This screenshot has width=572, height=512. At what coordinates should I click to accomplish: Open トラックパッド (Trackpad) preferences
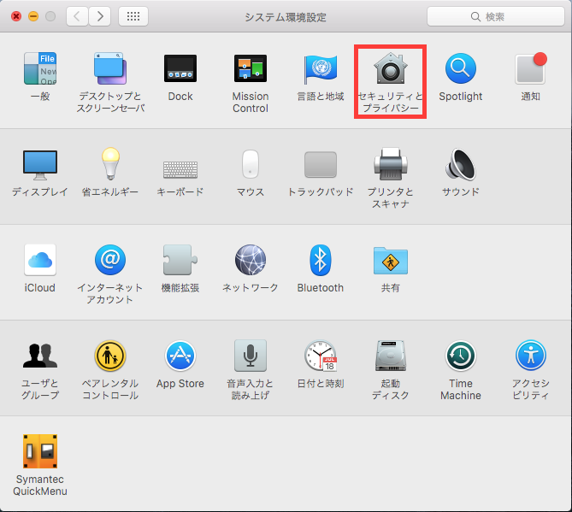click(321, 164)
